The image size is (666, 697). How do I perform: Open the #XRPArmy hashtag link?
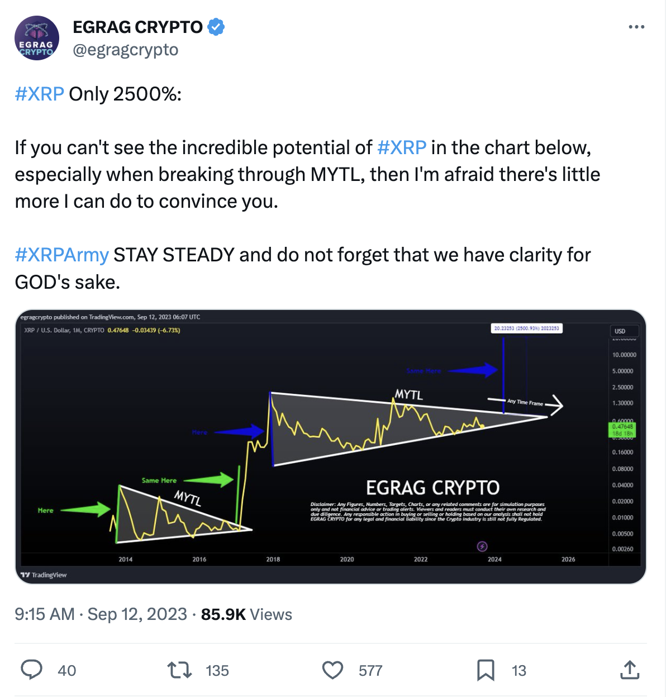coord(61,255)
